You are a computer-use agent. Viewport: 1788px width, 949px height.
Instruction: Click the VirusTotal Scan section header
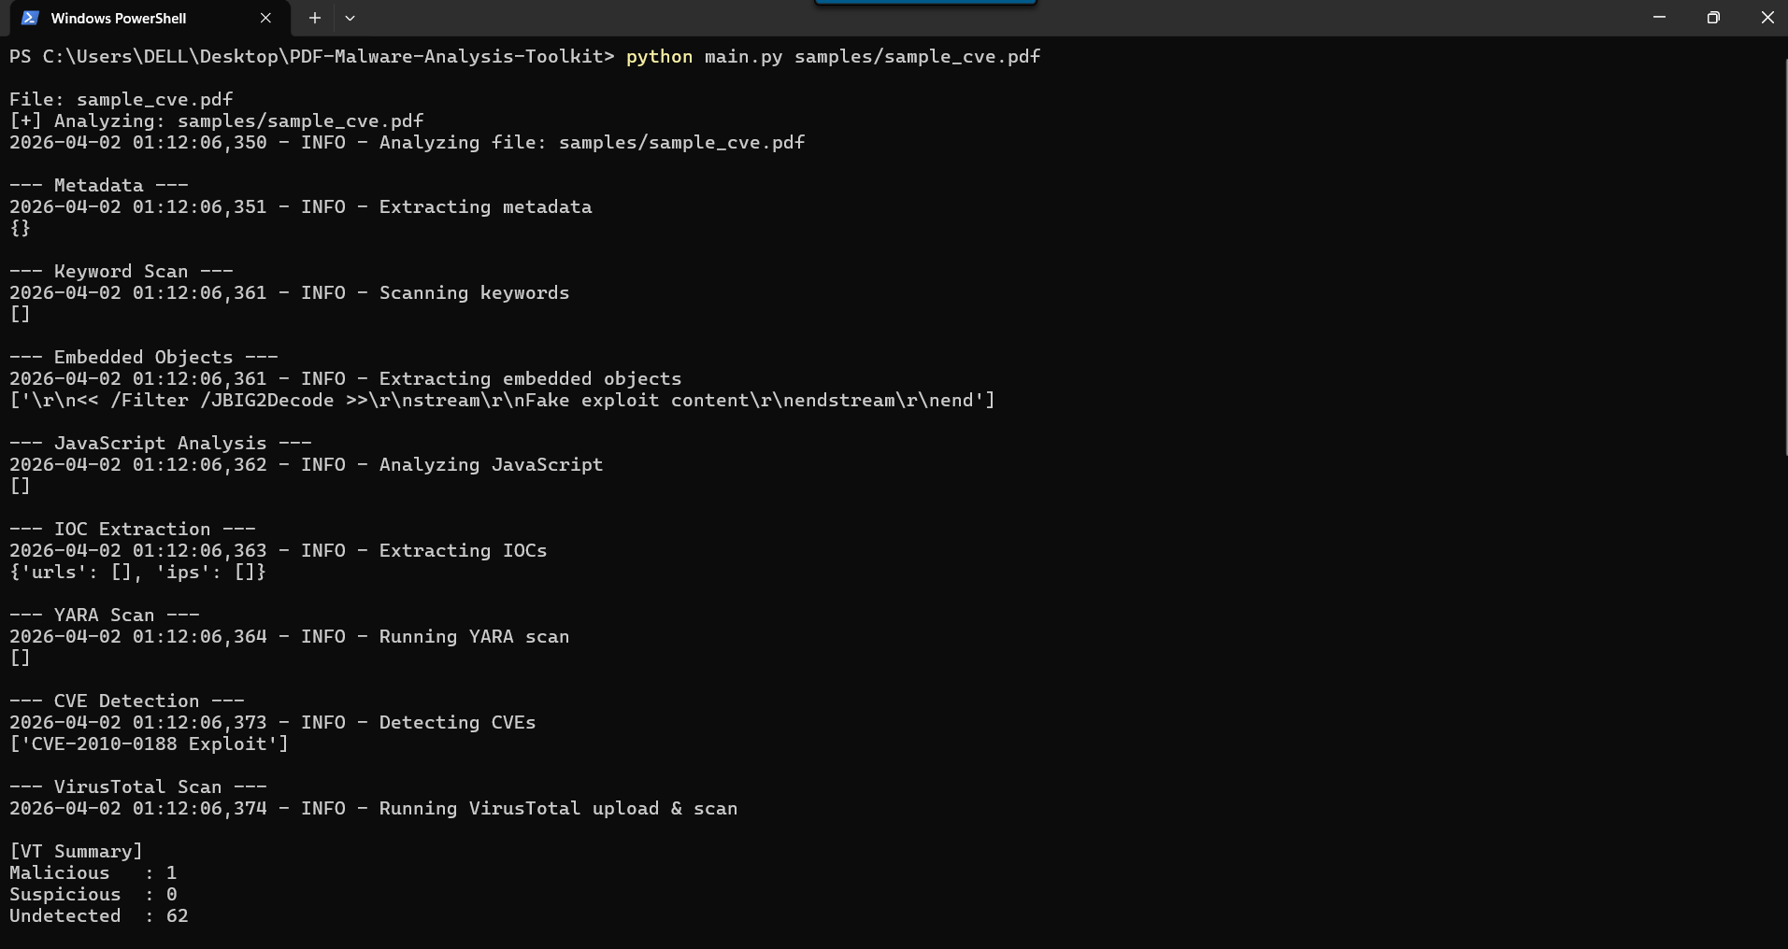click(x=137, y=787)
